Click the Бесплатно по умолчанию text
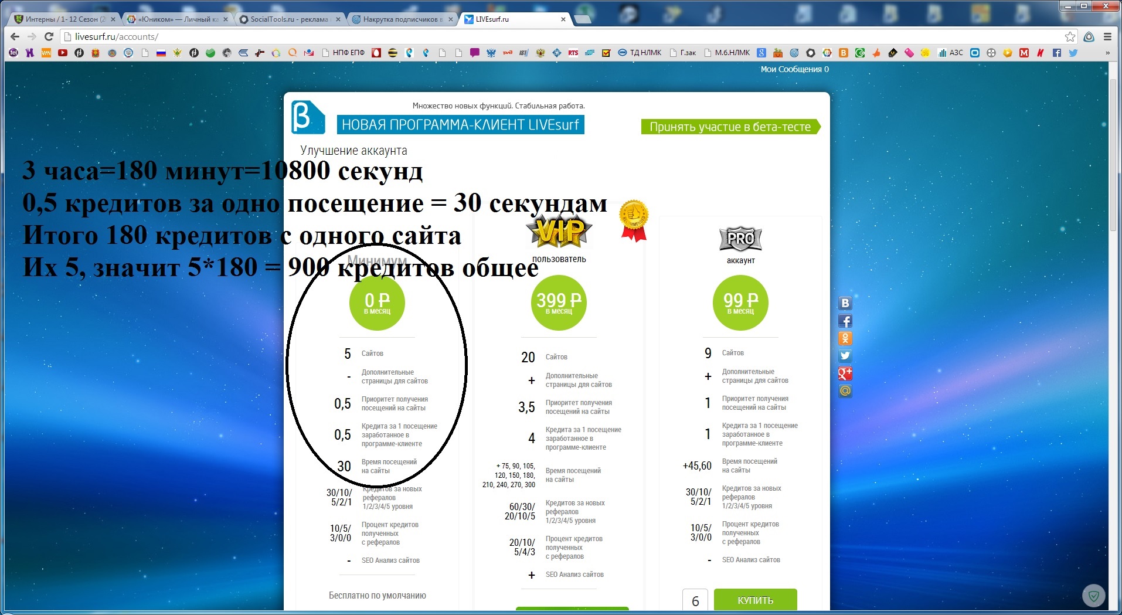 click(378, 596)
